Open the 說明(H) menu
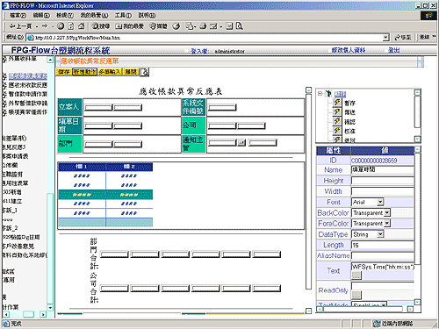 (147, 15)
